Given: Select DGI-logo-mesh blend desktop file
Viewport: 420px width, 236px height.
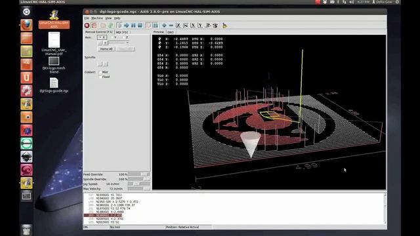Looking at the screenshot, I should click(54, 65).
